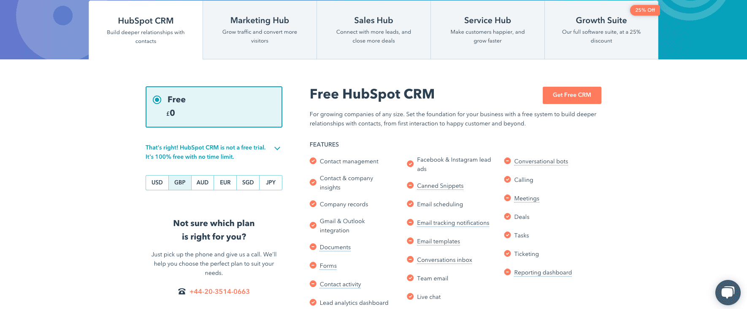Image resolution: width=747 pixels, height=309 pixels.
Task: Open the Marketing Hub tab
Action: point(260,30)
